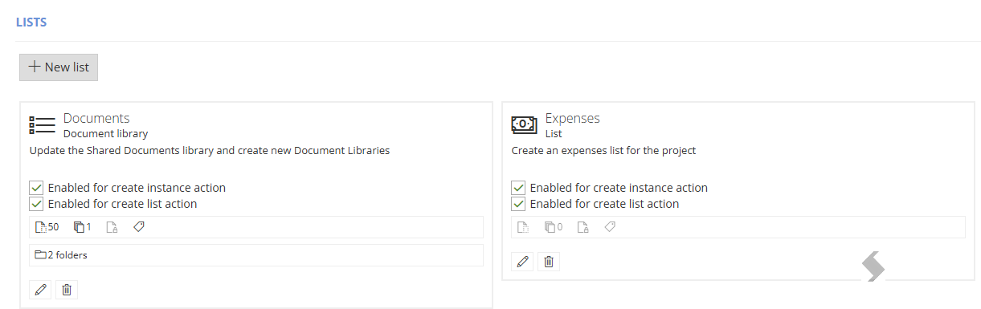Click the tag icon in Documents card
Image resolution: width=981 pixels, height=309 pixels.
tap(138, 227)
